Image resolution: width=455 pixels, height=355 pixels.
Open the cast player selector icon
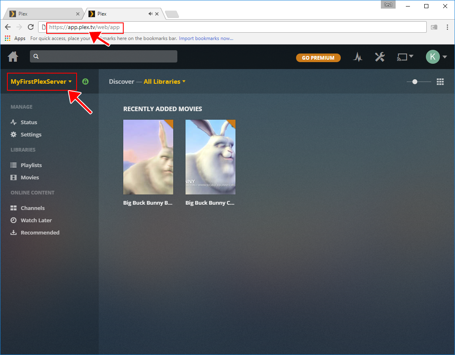coord(405,57)
